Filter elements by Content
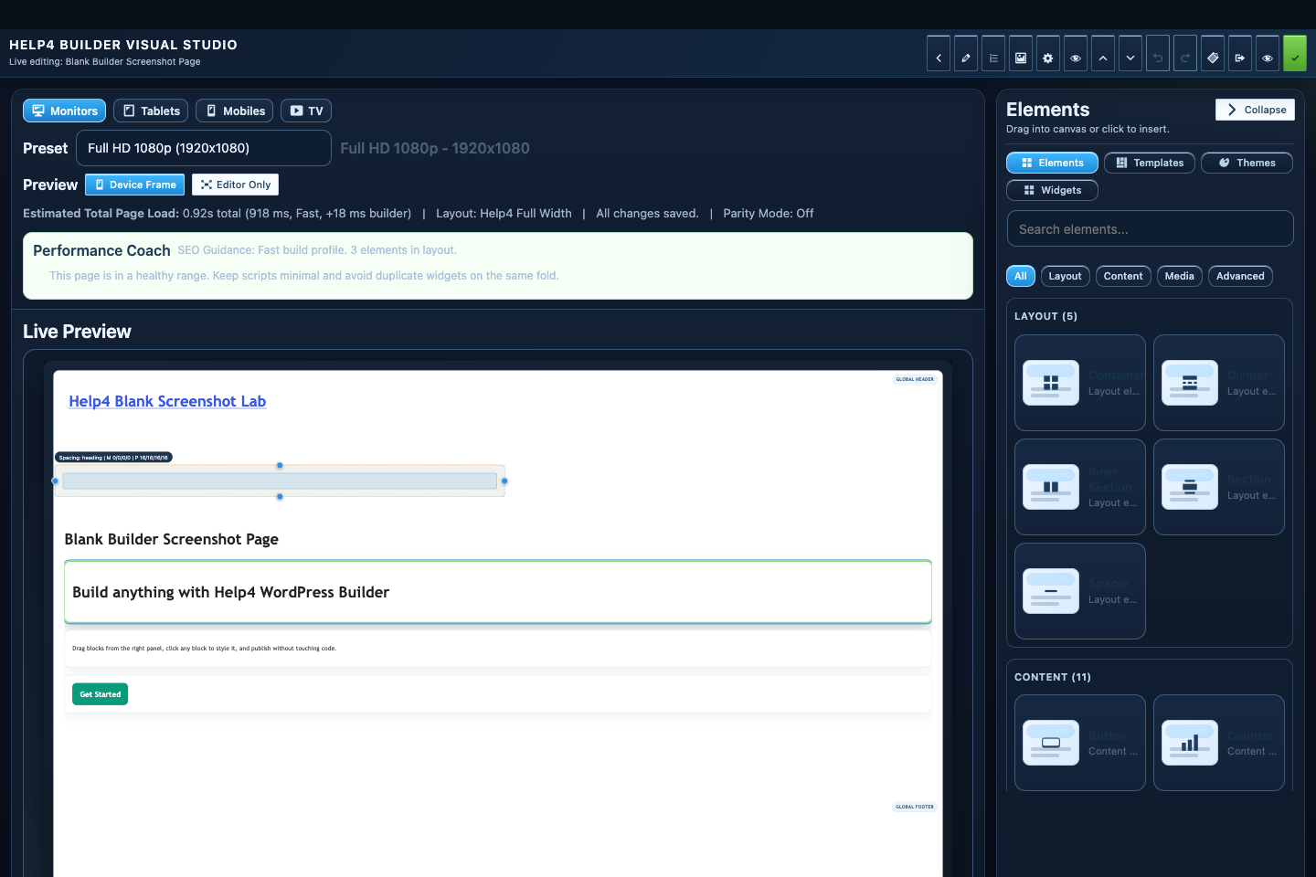Screen dimensions: 1316x877 click(x=1123, y=276)
